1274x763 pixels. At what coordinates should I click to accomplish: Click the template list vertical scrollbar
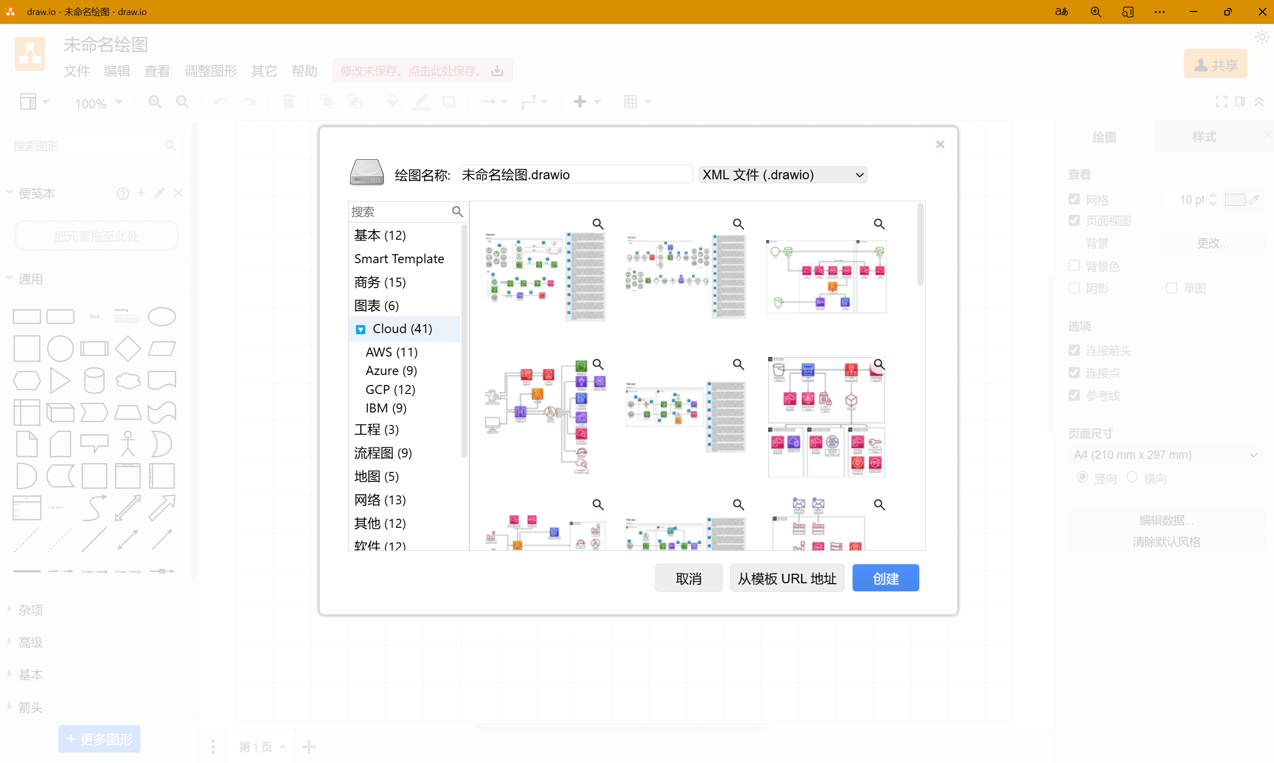[x=920, y=244]
